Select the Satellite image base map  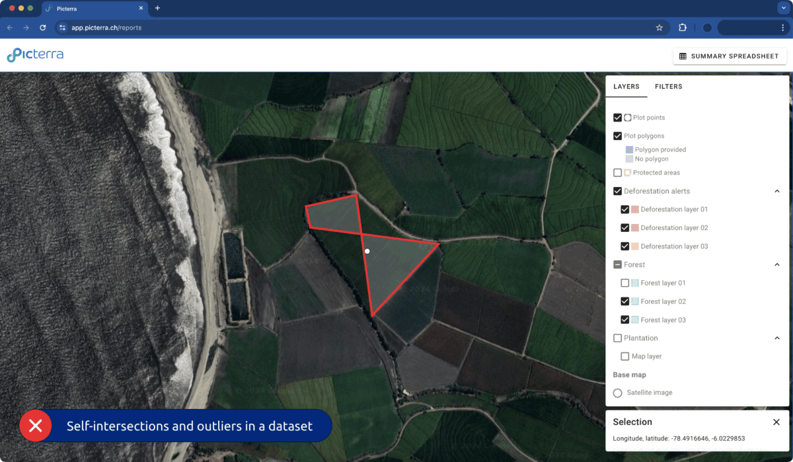click(617, 393)
